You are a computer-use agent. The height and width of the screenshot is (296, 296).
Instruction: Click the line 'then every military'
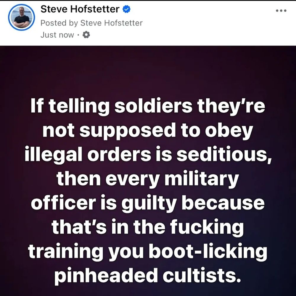point(147,179)
